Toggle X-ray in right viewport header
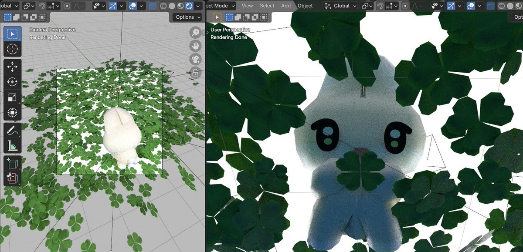Image resolution: width=523 pixels, height=252 pixels. click(x=492, y=6)
